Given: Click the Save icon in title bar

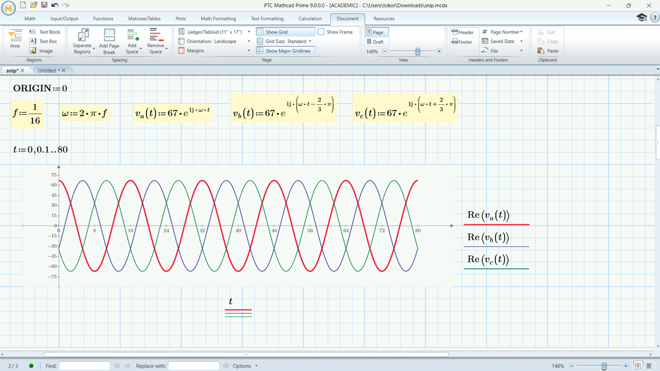Looking at the screenshot, I should tap(44, 5).
